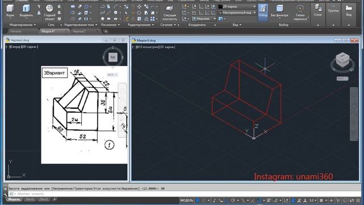Select the Ящик (Box) modeling tool
Image resolution: width=364 pixels, height=205 pixels.
pos(10,11)
